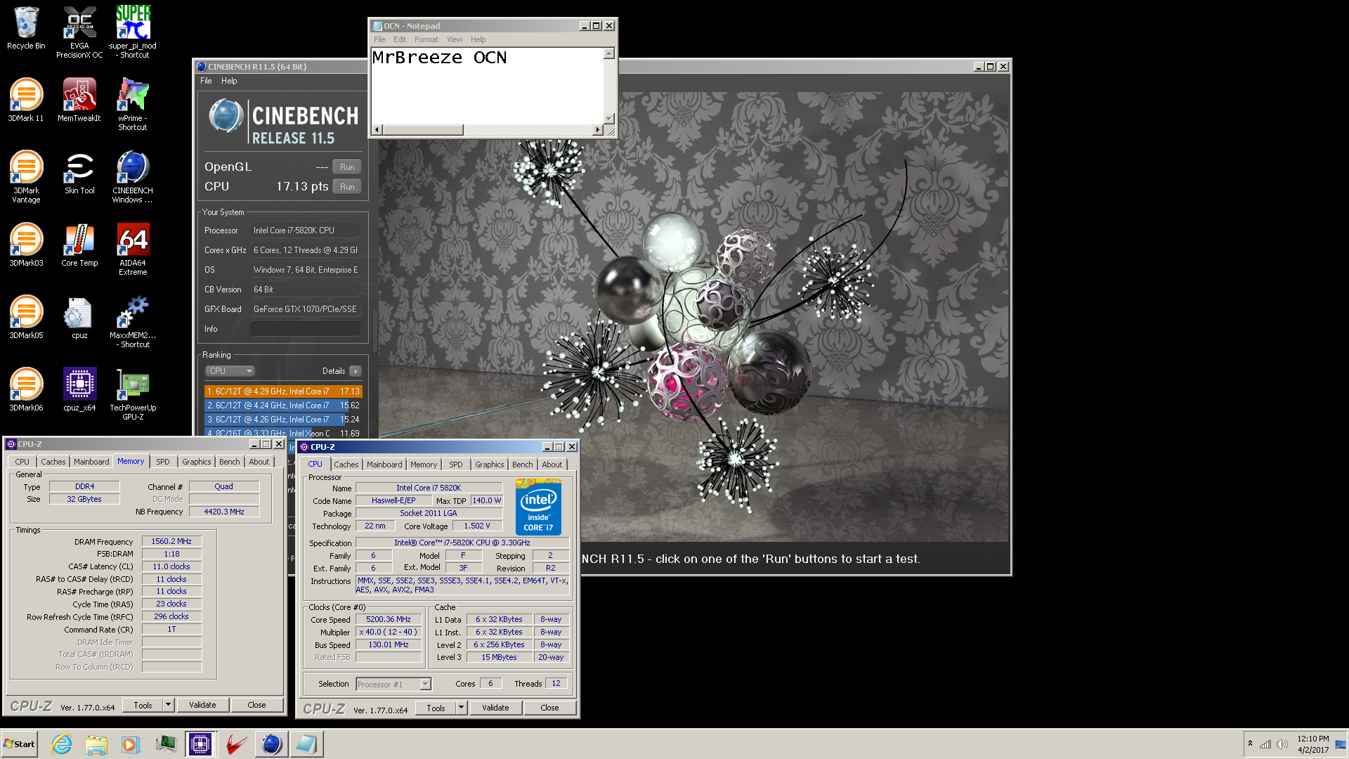Screen dimensions: 1349x759
Task: Click the taskbar clock 12:10 PM
Action: click(x=1313, y=739)
